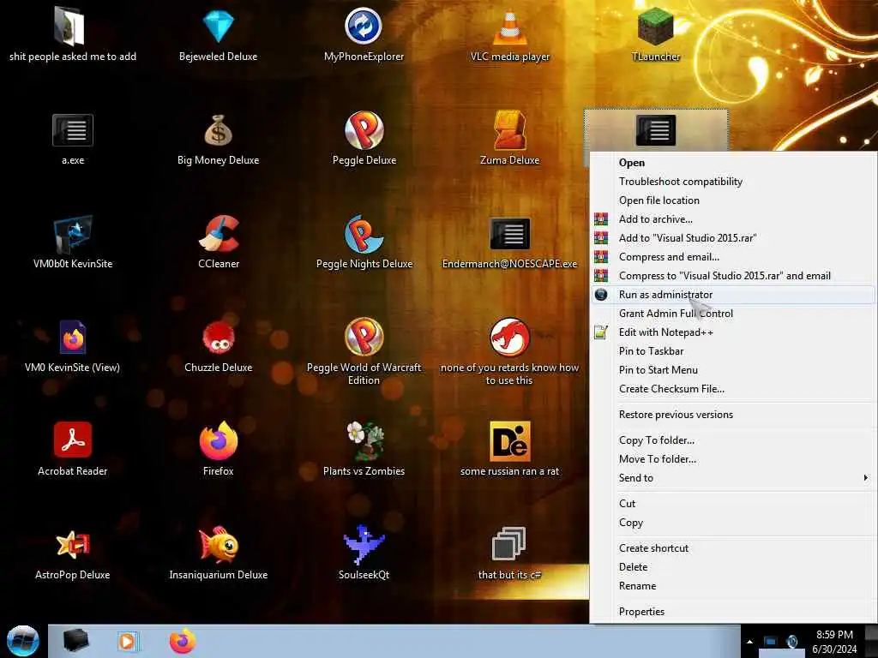Image resolution: width=878 pixels, height=658 pixels.
Task: Select the AstroPop Deluxe icon
Action: (72, 544)
